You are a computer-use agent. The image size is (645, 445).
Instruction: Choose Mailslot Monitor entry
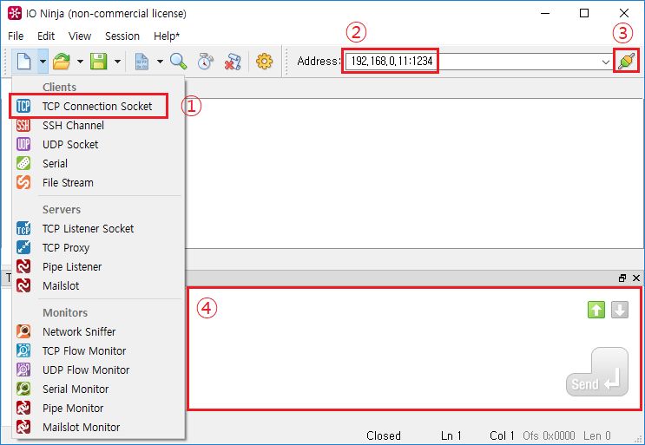[97, 427]
